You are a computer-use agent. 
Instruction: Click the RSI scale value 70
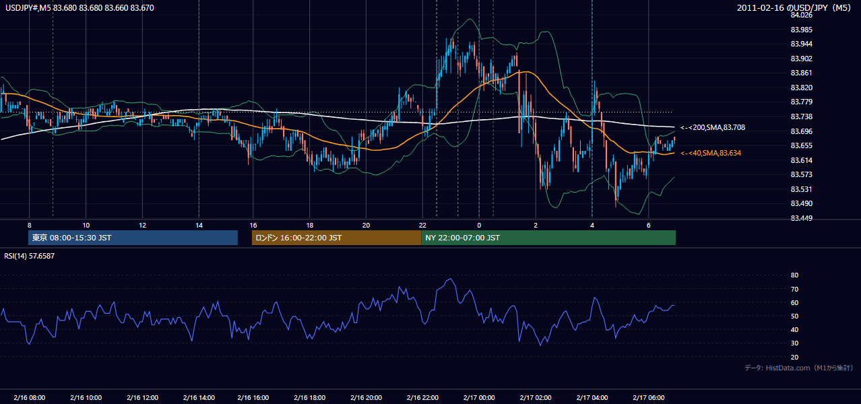[x=794, y=289]
